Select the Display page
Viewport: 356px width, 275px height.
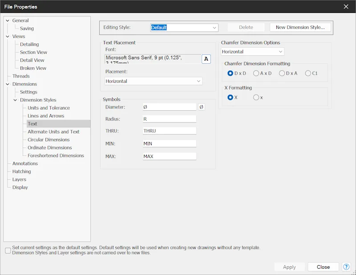[x=20, y=187]
